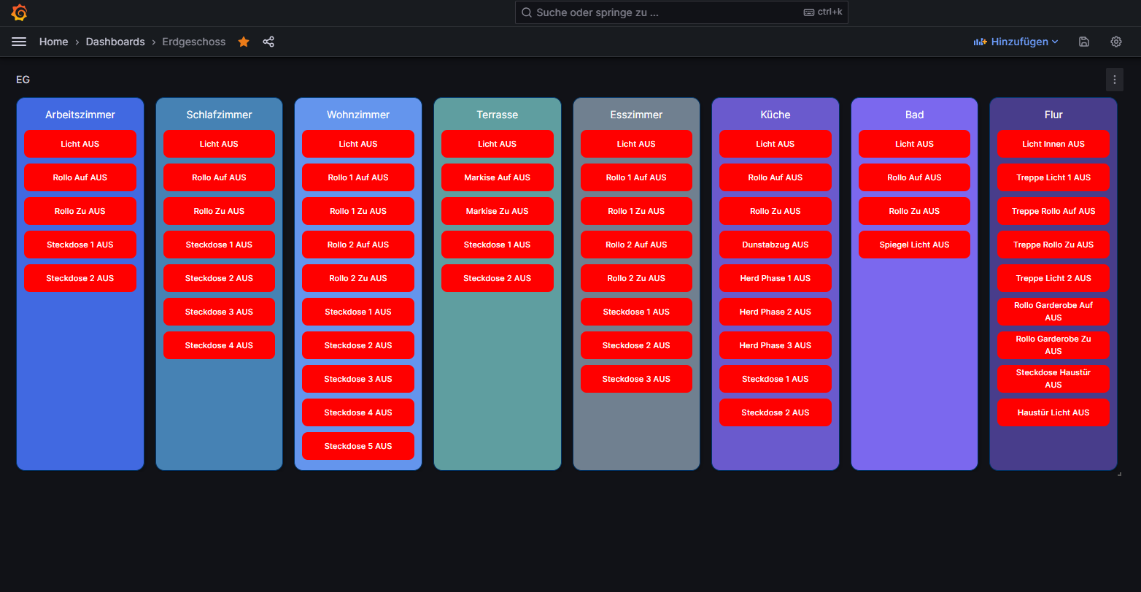Open the hamburger navigation menu
Image resolution: width=1141 pixels, height=592 pixels.
pyautogui.click(x=19, y=42)
